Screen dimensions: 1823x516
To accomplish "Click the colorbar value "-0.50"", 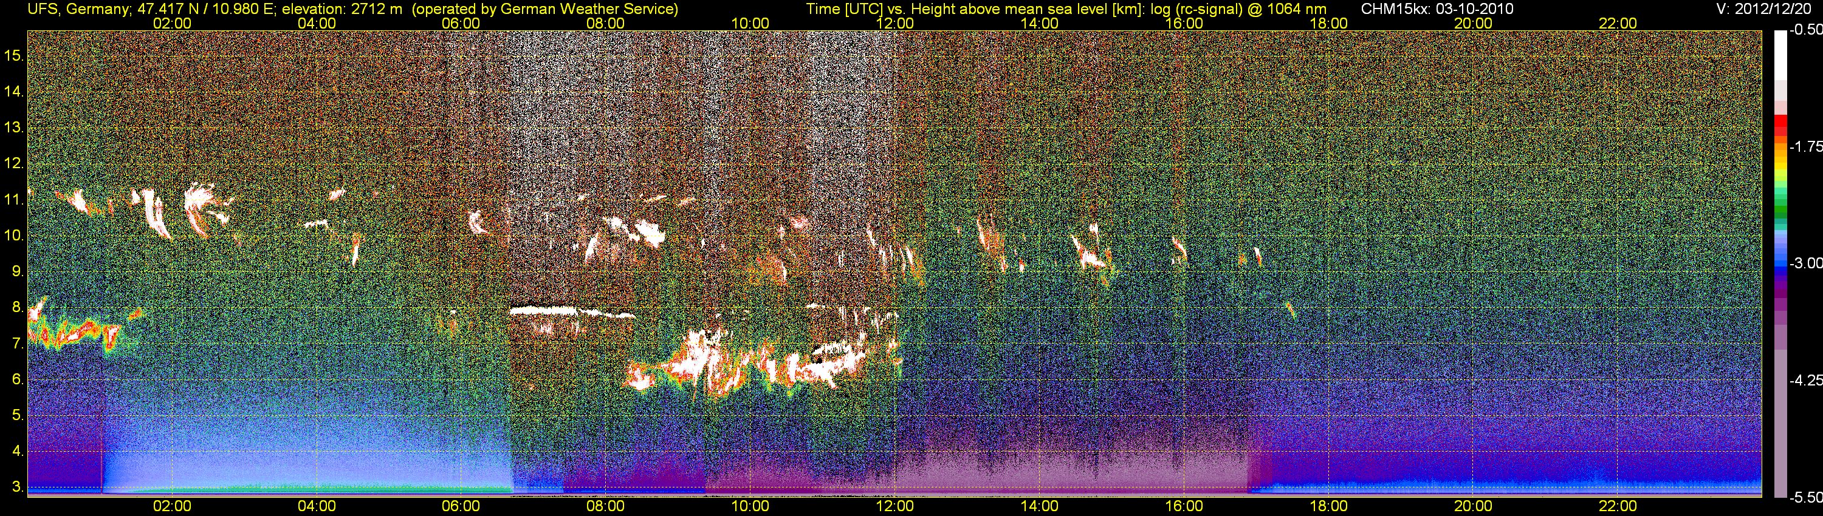I will coord(1805,30).
